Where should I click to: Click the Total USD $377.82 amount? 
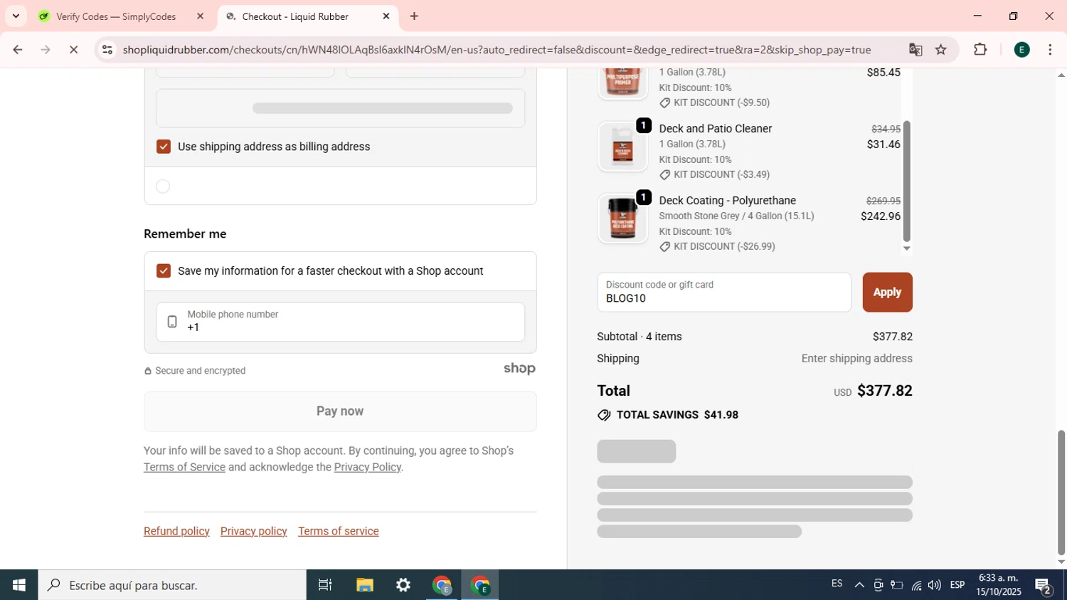(x=884, y=391)
